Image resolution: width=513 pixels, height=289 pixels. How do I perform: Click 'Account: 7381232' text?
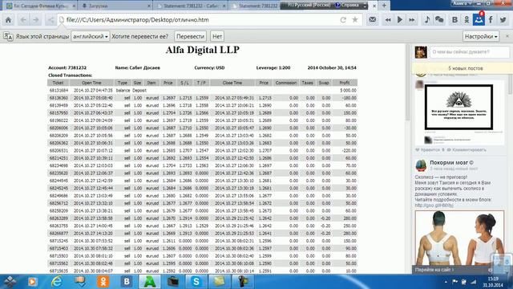pyautogui.click(x=67, y=67)
